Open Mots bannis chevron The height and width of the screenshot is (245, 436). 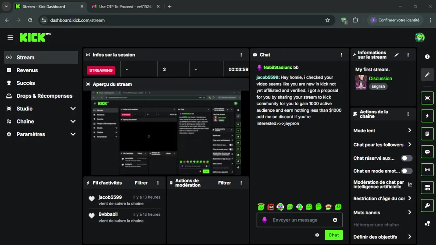pyautogui.click(x=409, y=212)
